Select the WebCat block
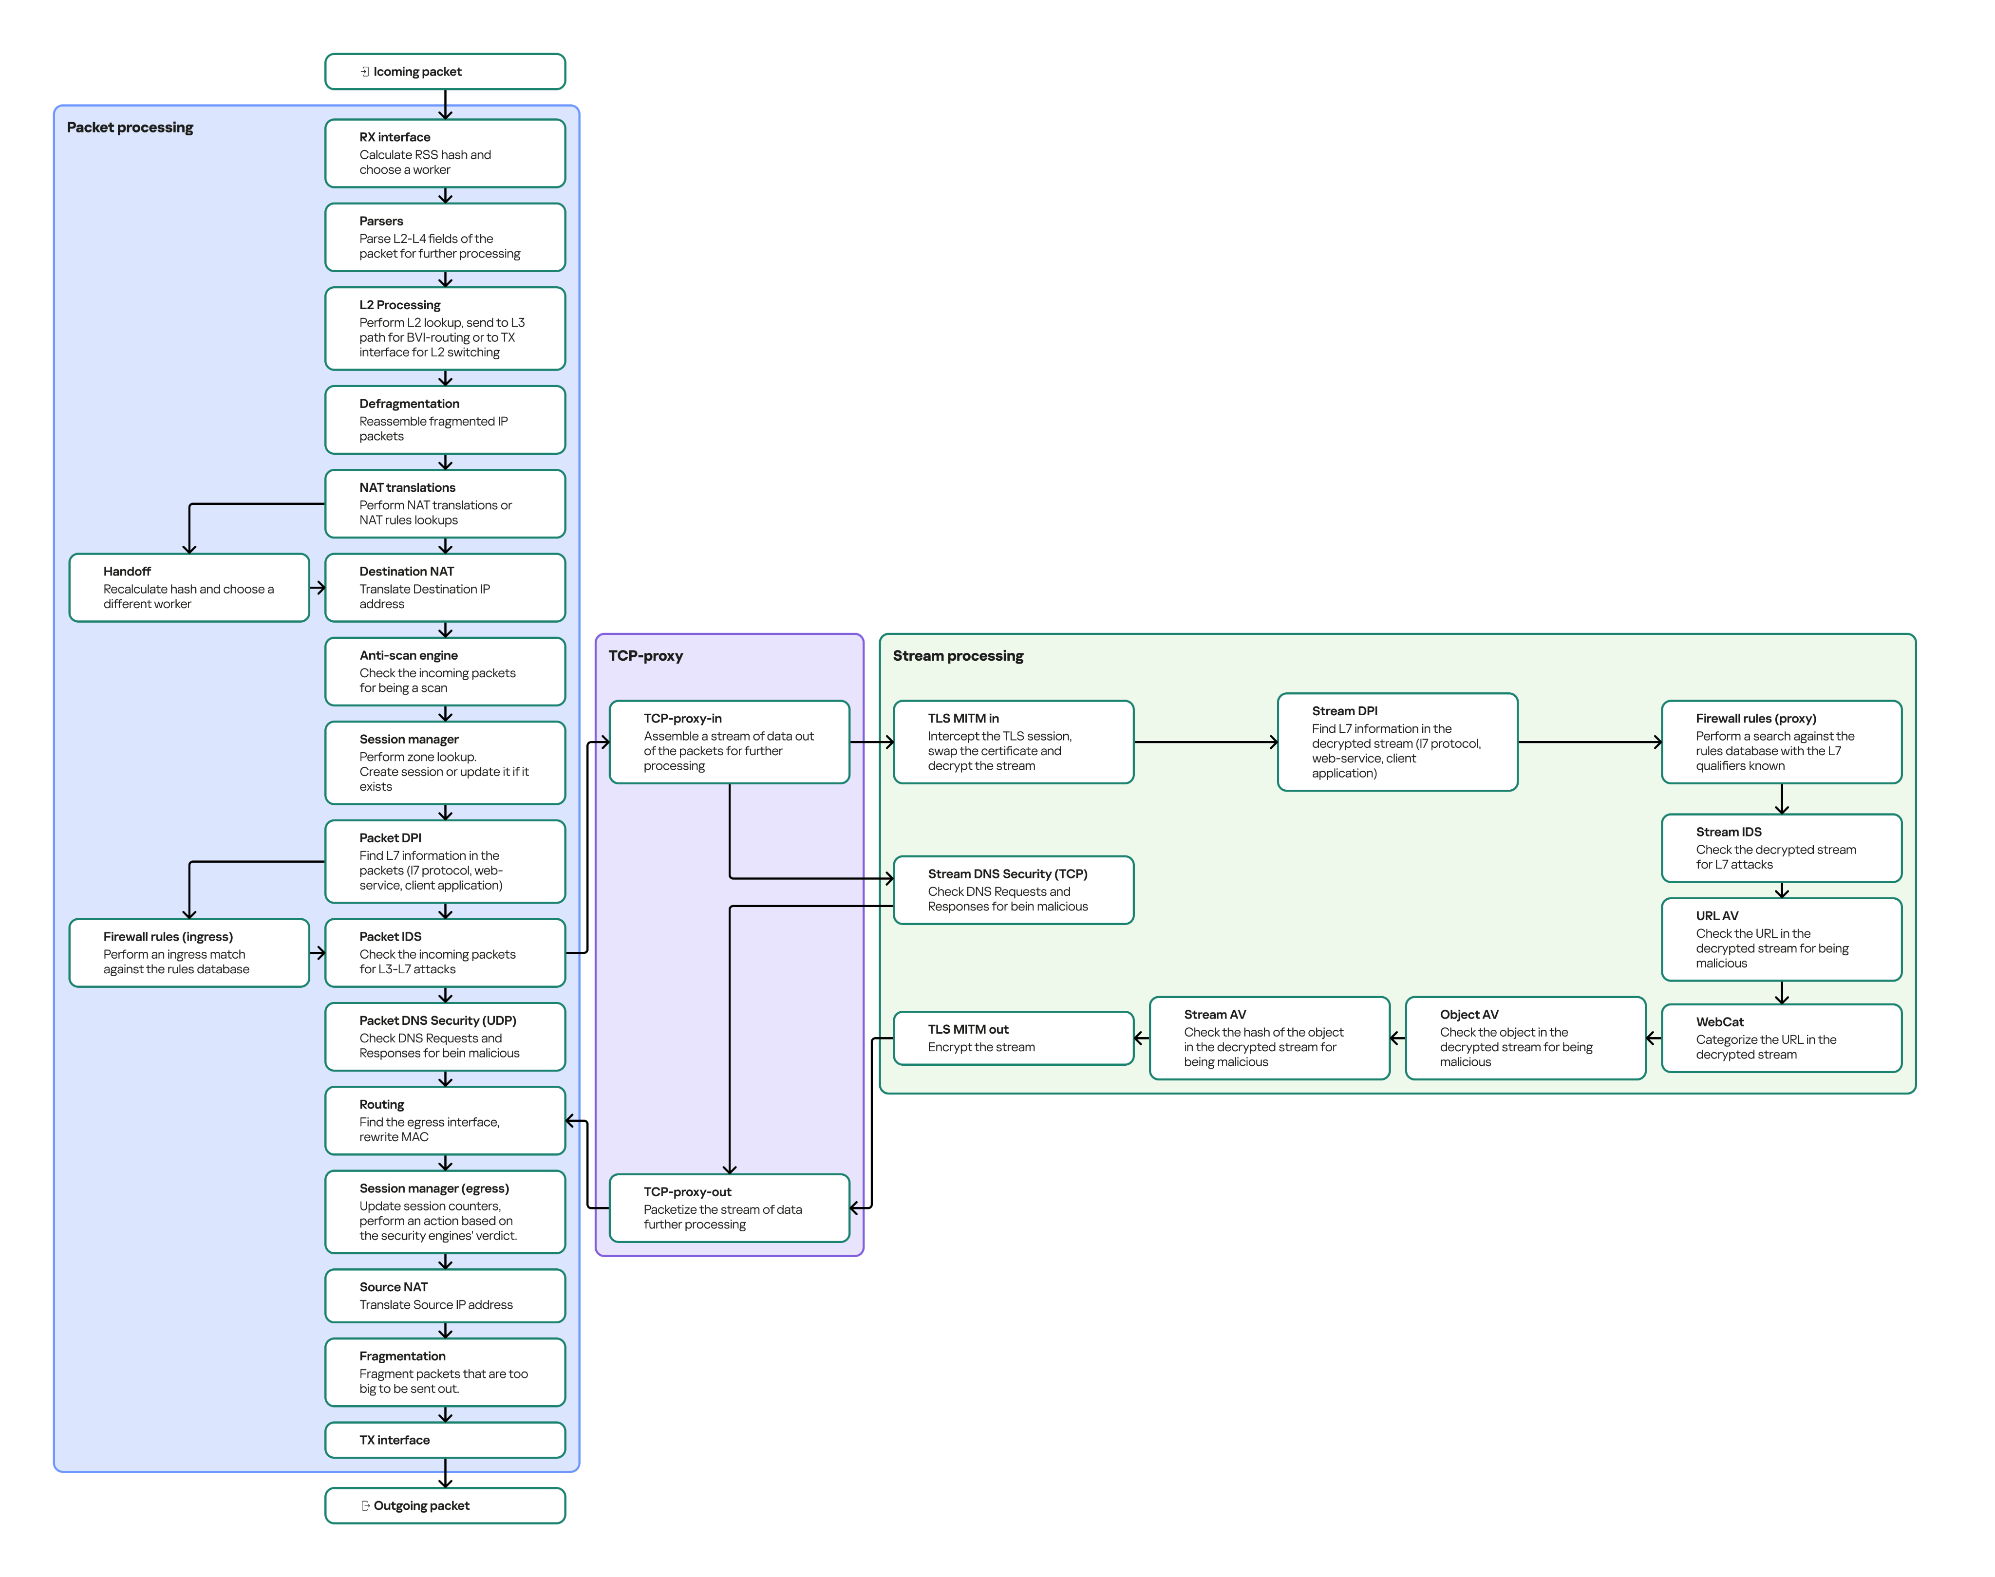 tap(1782, 1039)
